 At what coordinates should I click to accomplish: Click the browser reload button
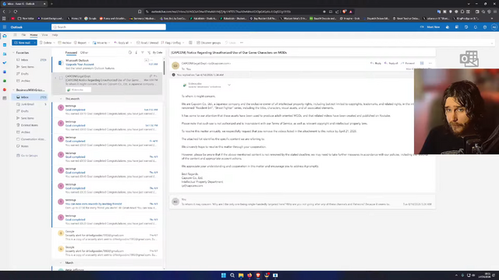tap(16, 12)
